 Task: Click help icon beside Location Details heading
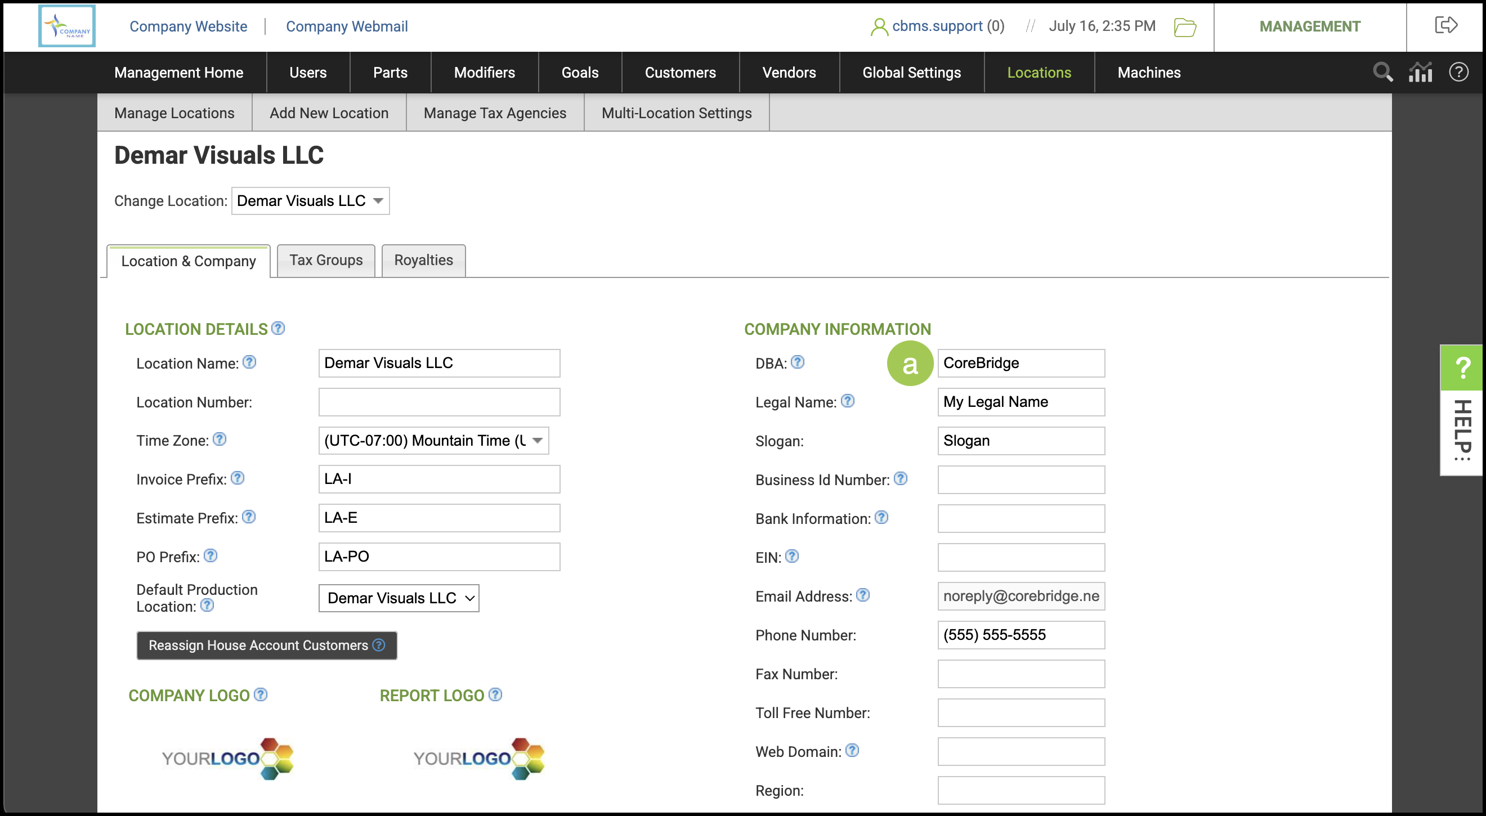[x=278, y=328]
